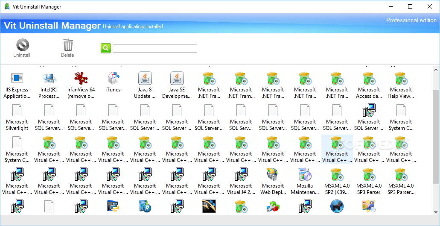Select Java SE Development entry

tap(177, 85)
